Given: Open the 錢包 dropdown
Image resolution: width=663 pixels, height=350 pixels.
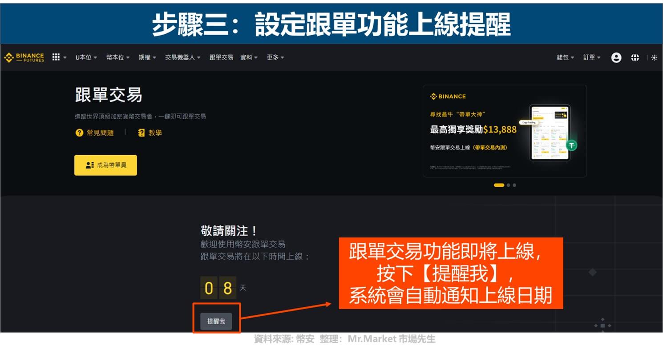Looking at the screenshot, I should (566, 57).
